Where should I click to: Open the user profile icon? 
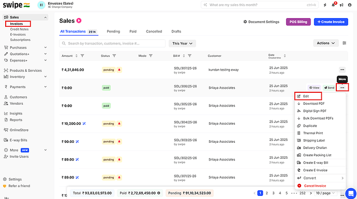coord(350,5)
